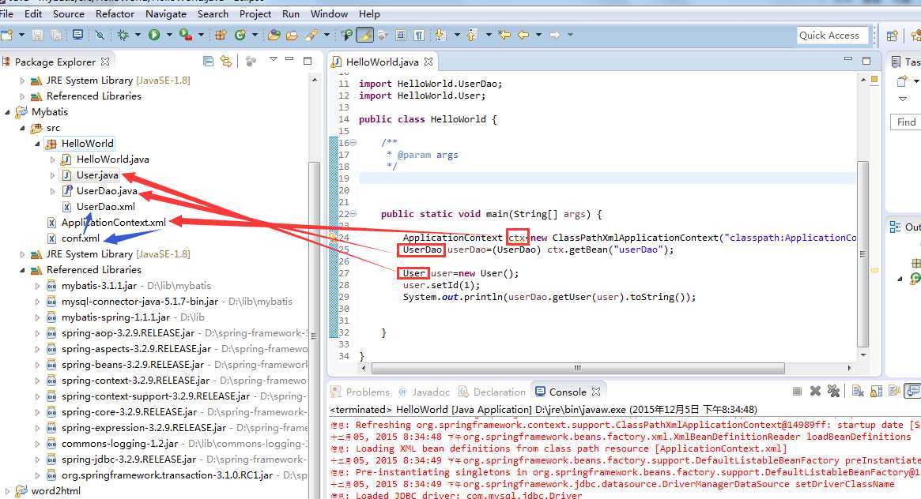
Task: Click the Open Type icon
Action: [274, 36]
